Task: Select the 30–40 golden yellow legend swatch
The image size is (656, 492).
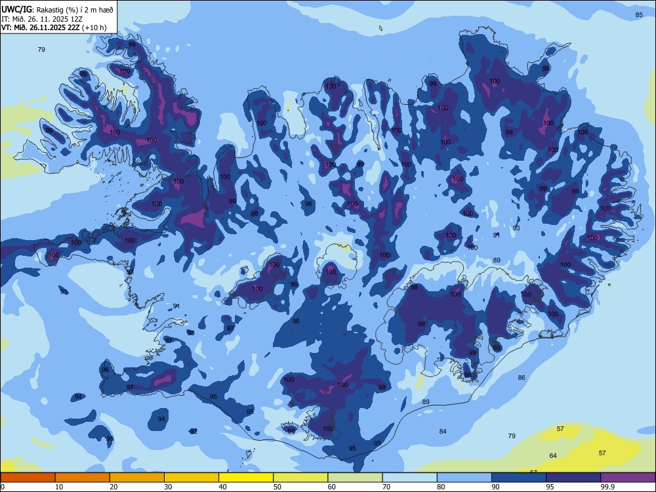Action: coord(192,478)
